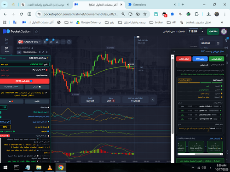This screenshot has height=172, width=230.
Task: Open the multi-chart layout icon
Action: 69,42
